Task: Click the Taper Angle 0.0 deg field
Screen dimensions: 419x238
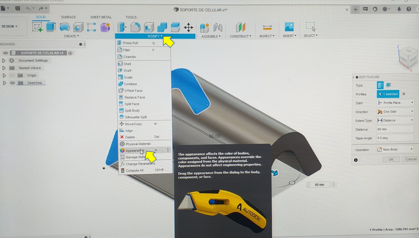Action: click(x=395, y=138)
